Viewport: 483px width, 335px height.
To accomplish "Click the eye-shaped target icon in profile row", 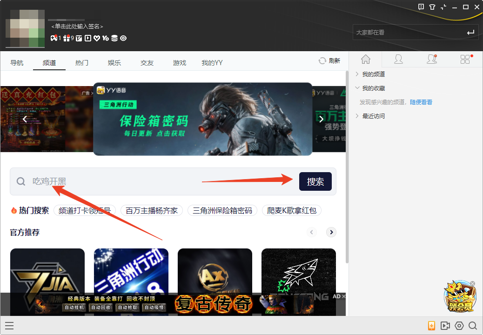I will [x=123, y=38].
